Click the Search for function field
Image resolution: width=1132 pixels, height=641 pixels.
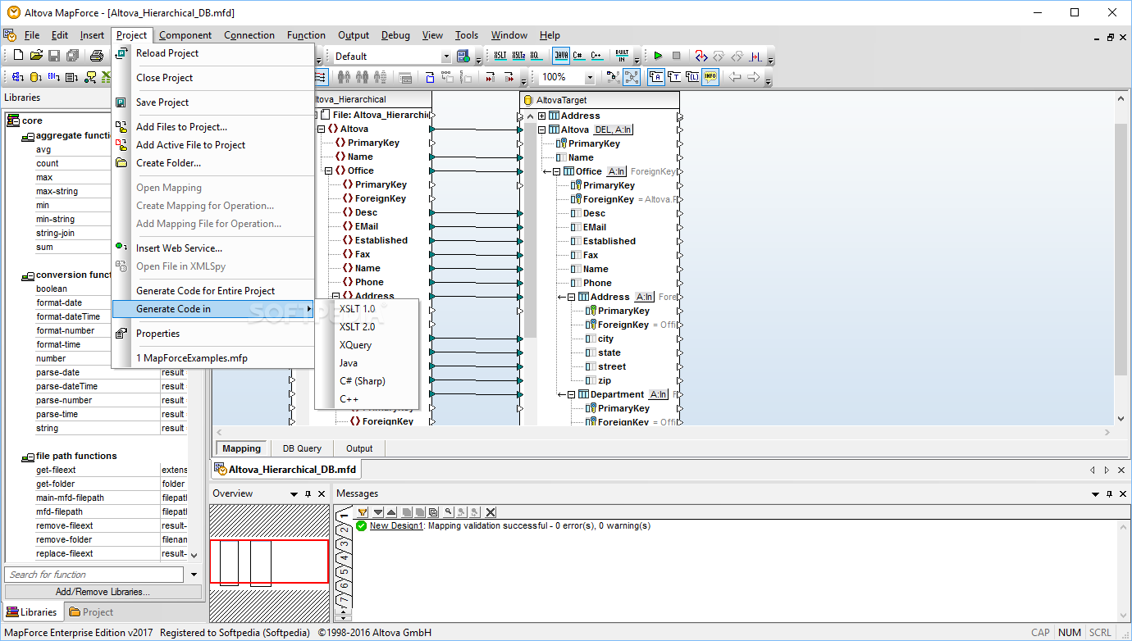point(95,575)
